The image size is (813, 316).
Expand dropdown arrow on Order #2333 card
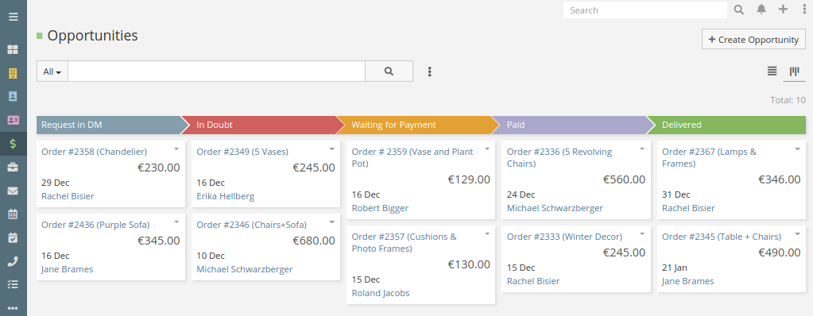642,234
